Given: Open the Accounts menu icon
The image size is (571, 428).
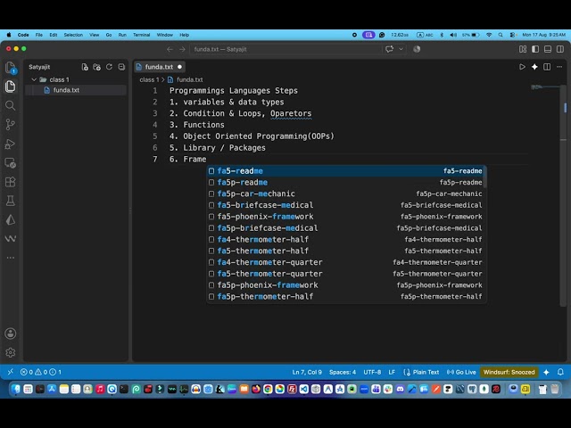Looking at the screenshot, I should click(11, 333).
